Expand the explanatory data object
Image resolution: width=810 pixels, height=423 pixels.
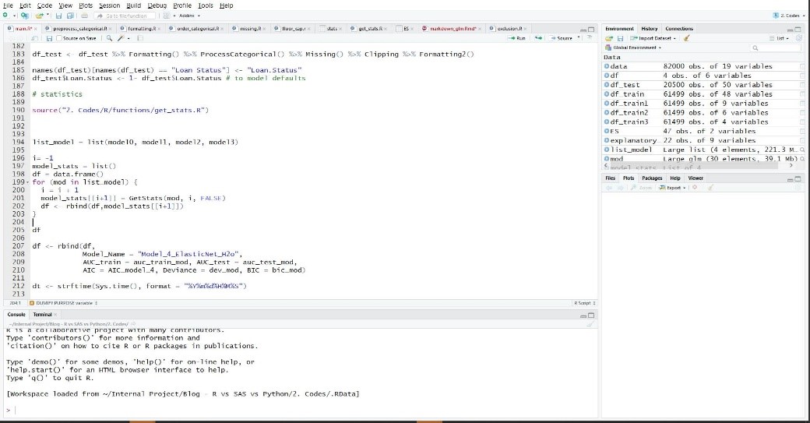point(607,140)
